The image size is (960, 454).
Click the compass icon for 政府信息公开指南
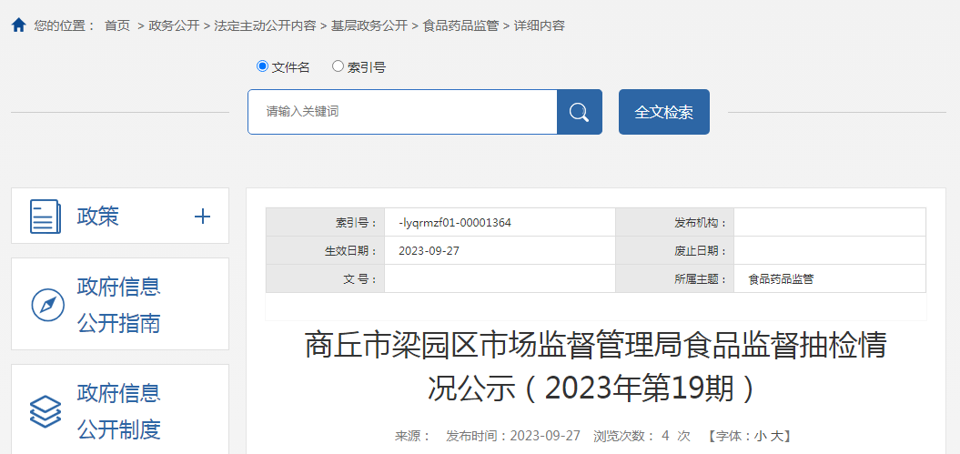tap(47, 305)
